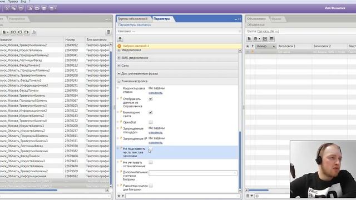
Task: Click the upload arrow icon in Параметры panel
Action: point(120,39)
